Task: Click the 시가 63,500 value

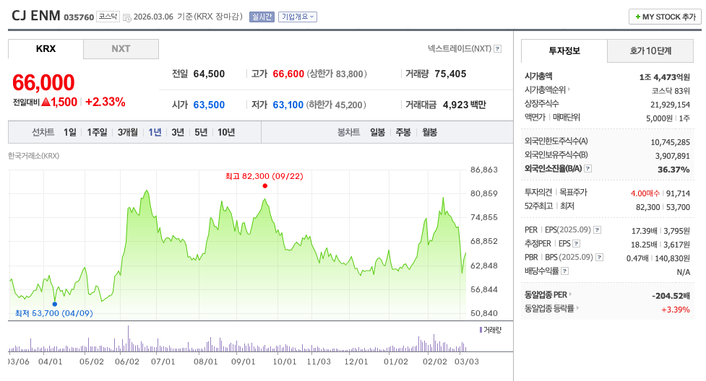Action: pos(209,105)
